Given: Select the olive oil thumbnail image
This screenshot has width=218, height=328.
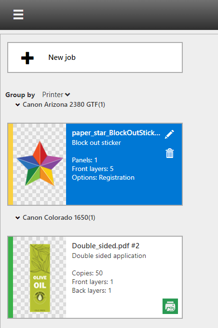Looking at the screenshot, I should click(40, 277).
